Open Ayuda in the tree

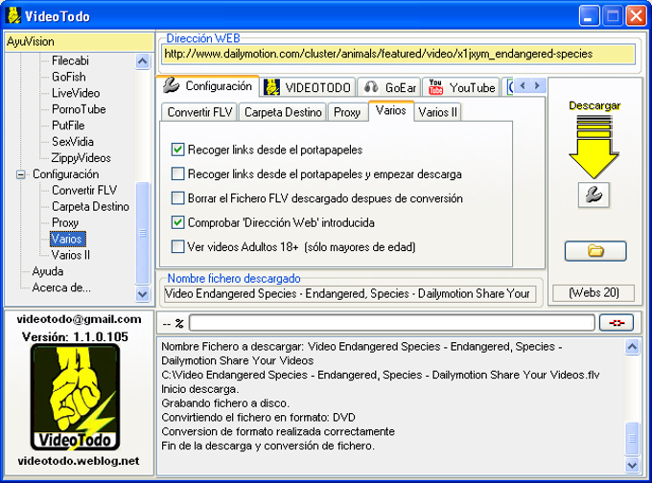[48, 271]
